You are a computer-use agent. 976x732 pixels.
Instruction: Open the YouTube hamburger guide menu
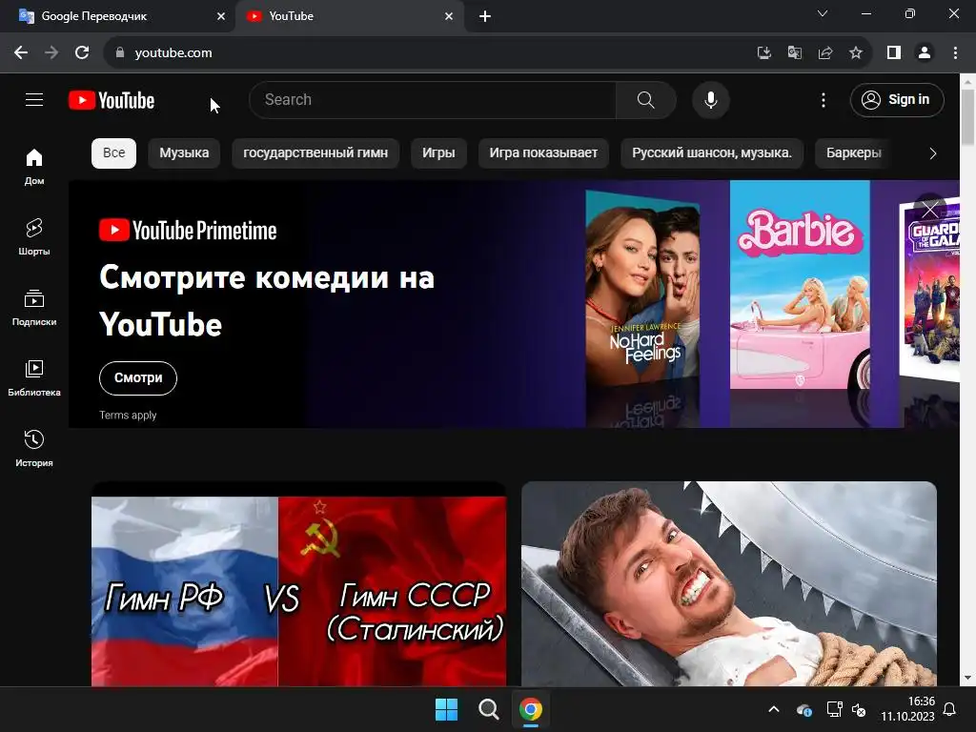click(34, 99)
